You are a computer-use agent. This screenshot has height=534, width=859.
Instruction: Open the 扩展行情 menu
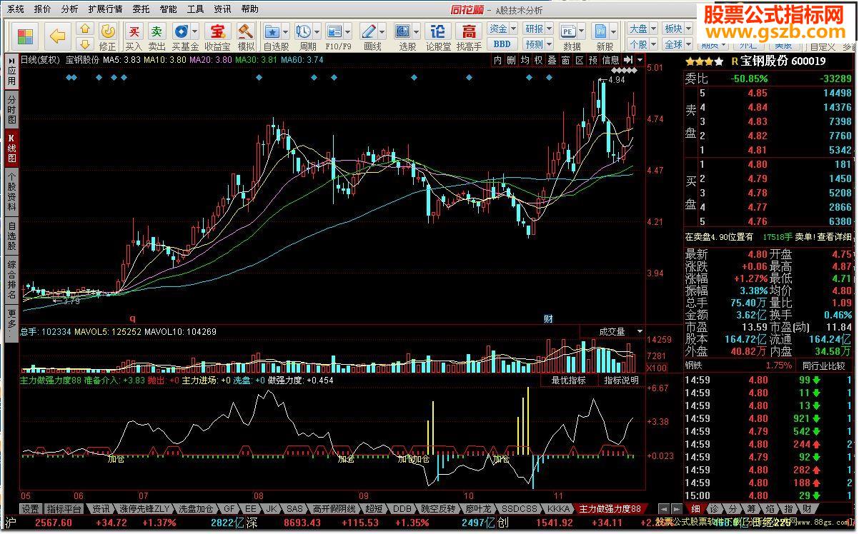tap(105, 9)
